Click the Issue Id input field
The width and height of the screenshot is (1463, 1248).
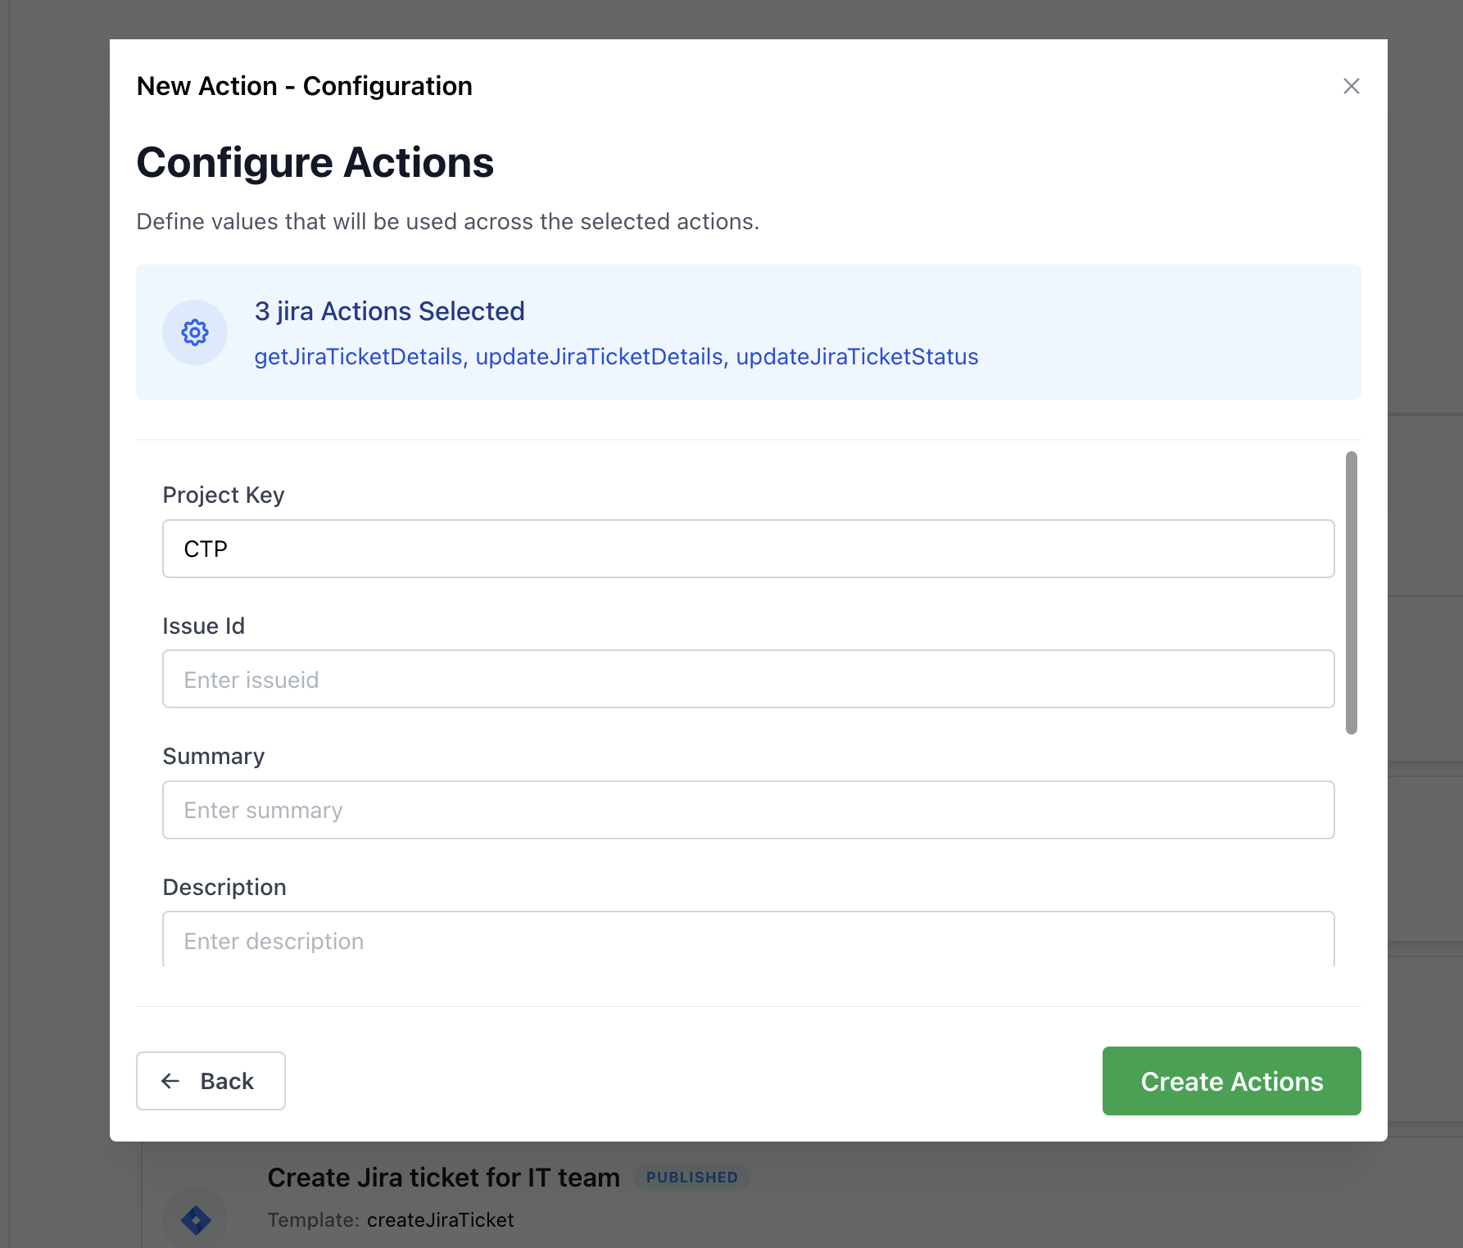pos(748,679)
